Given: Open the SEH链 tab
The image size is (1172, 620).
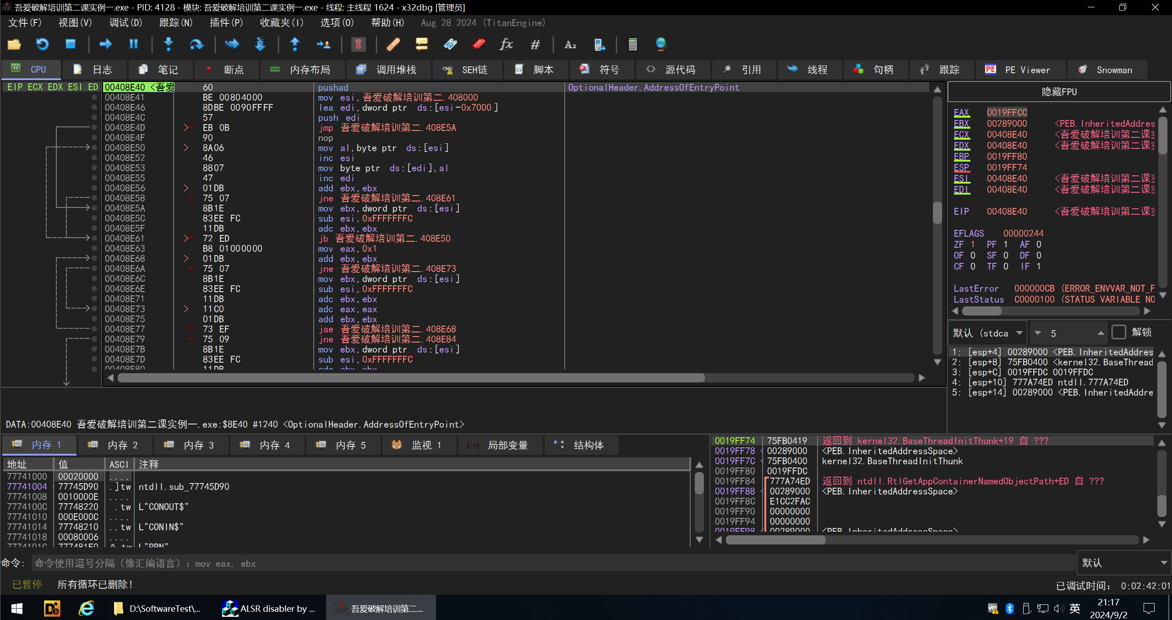Looking at the screenshot, I should pyautogui.click(x=467, y=70).
